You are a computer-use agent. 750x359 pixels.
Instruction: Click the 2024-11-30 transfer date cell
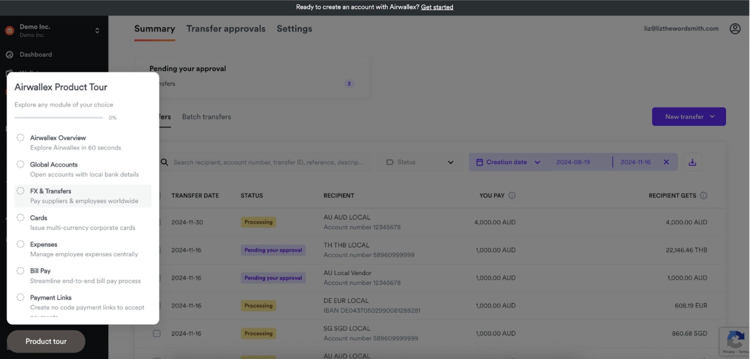[x=187, y=222]
